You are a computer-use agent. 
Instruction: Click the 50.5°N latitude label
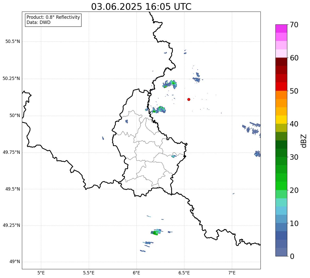pos(13,41)
